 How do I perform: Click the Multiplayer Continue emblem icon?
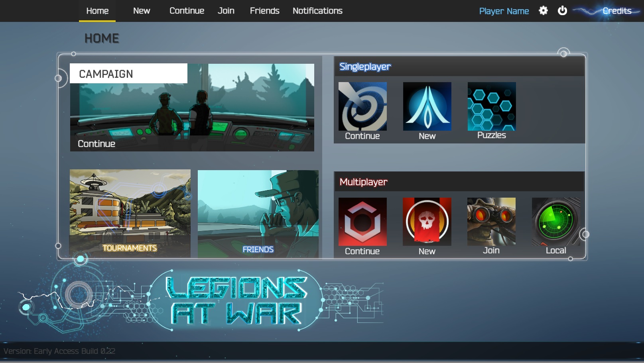(362, 222)
